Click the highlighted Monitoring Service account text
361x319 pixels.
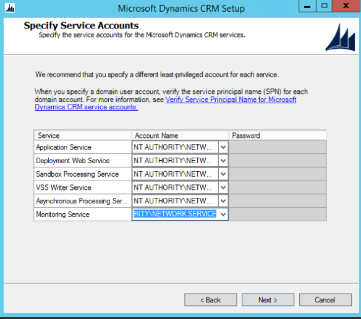pyautogui.click(x=175, y=214)
